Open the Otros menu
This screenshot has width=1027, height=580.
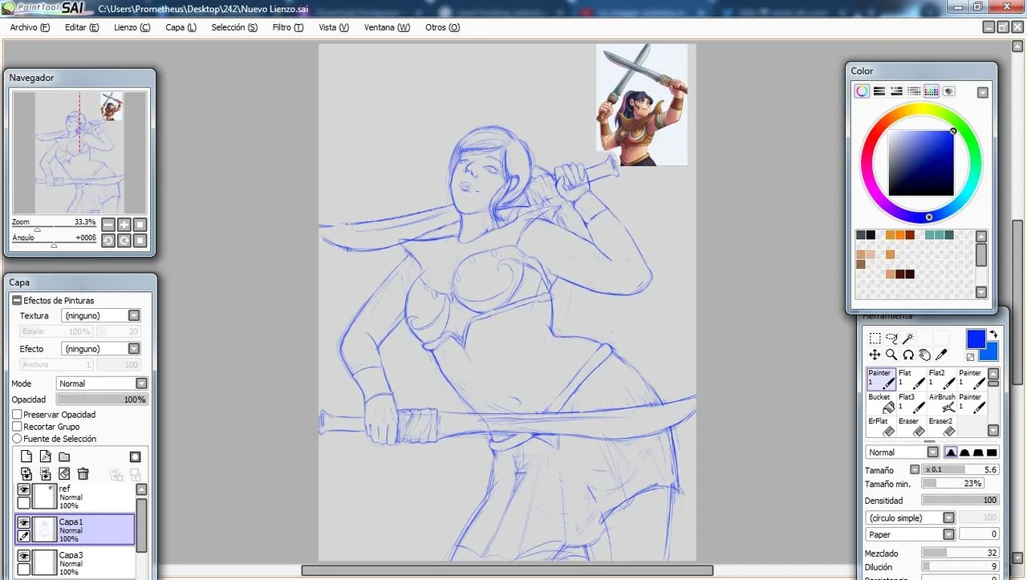point(442,27)
